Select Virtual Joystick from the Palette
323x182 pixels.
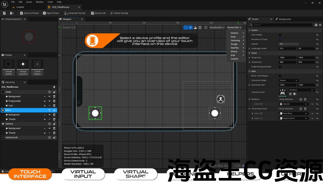tap(23, 67)
